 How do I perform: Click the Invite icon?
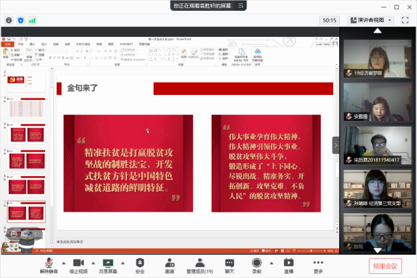click(169, 265)
